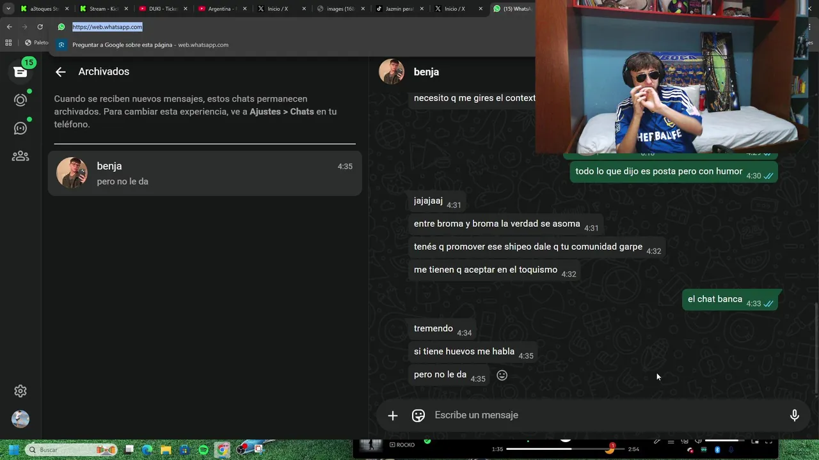Open the Chats icon with the 15 unread badge
Viewport: 819px width, 460px height.
pos(20,72)
